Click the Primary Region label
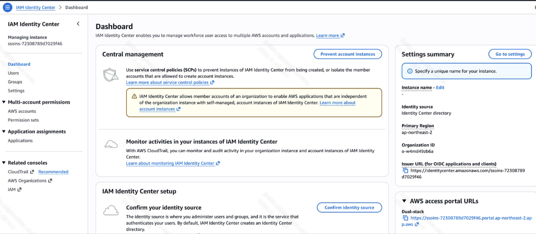The image size is (536, 234). coord(418,126)
